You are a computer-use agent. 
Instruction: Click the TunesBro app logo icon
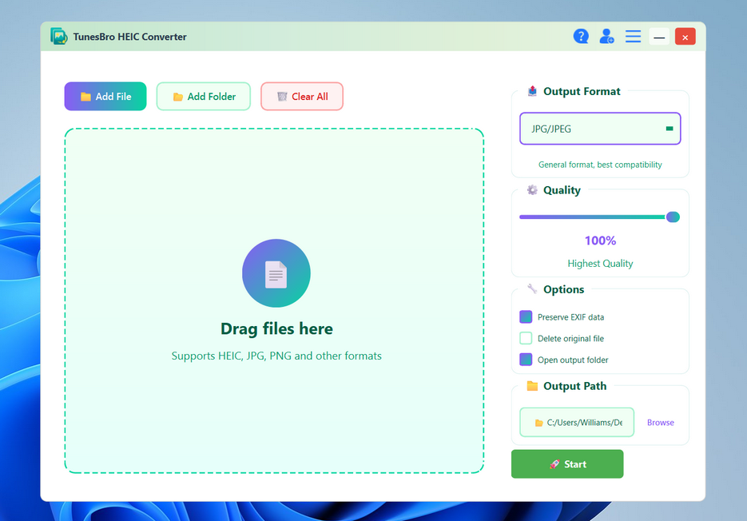pyautogui.click(x=59, y=36)
